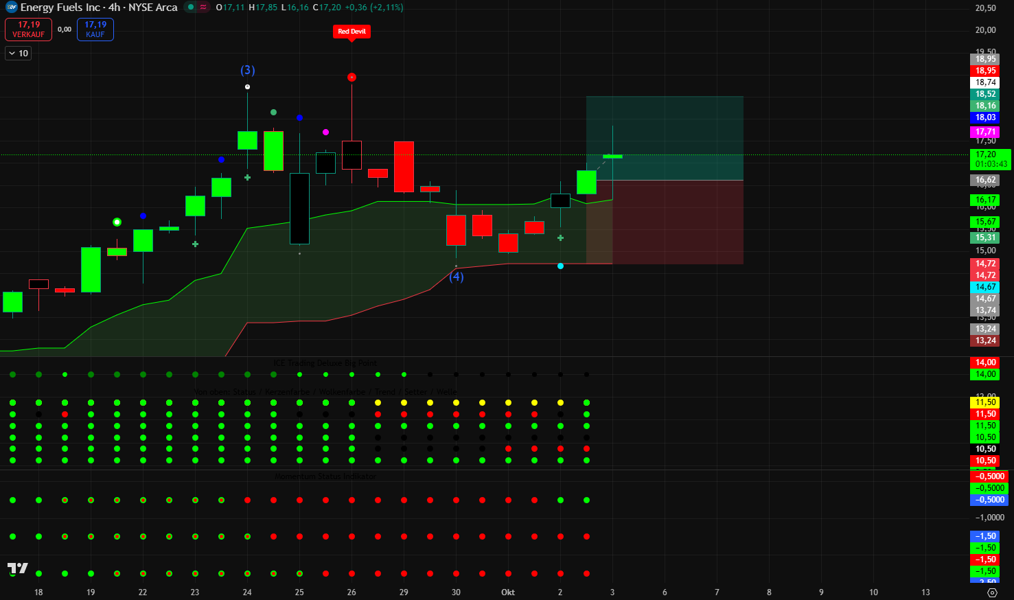This screenshot has height=600, width=1014.
Task: Click the green market status dot icon
Action: click(x=191, y=8)
